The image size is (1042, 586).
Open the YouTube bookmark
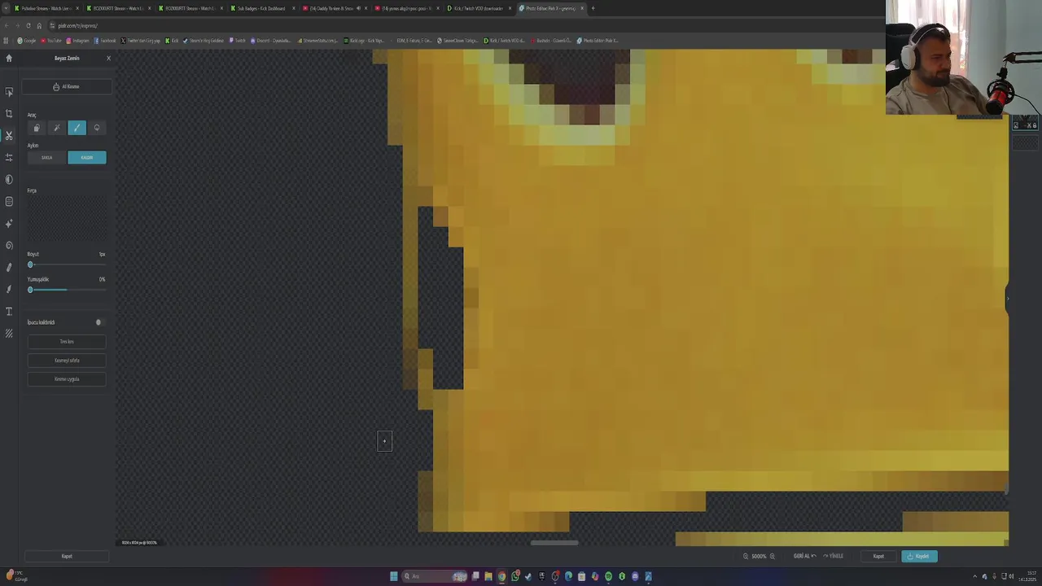pos(52,41)
